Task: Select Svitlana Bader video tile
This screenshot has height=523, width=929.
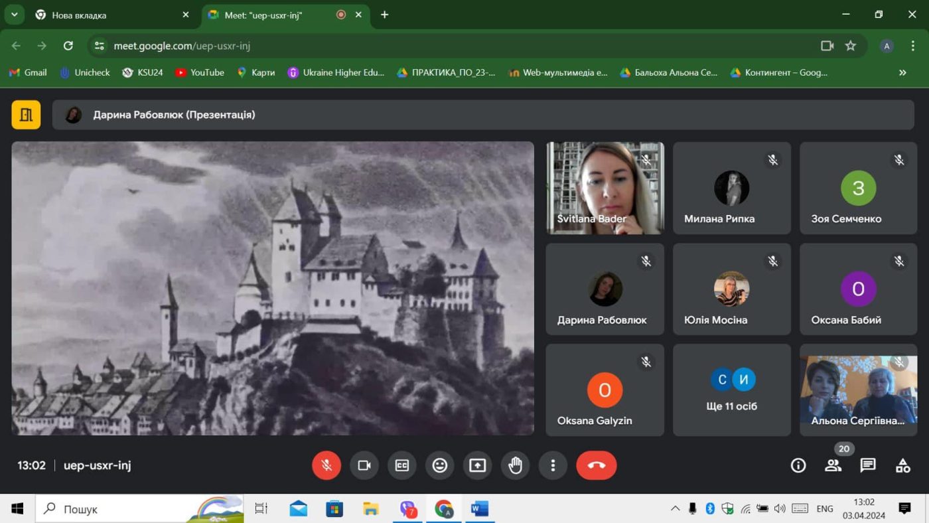Action: coord(605,188)
